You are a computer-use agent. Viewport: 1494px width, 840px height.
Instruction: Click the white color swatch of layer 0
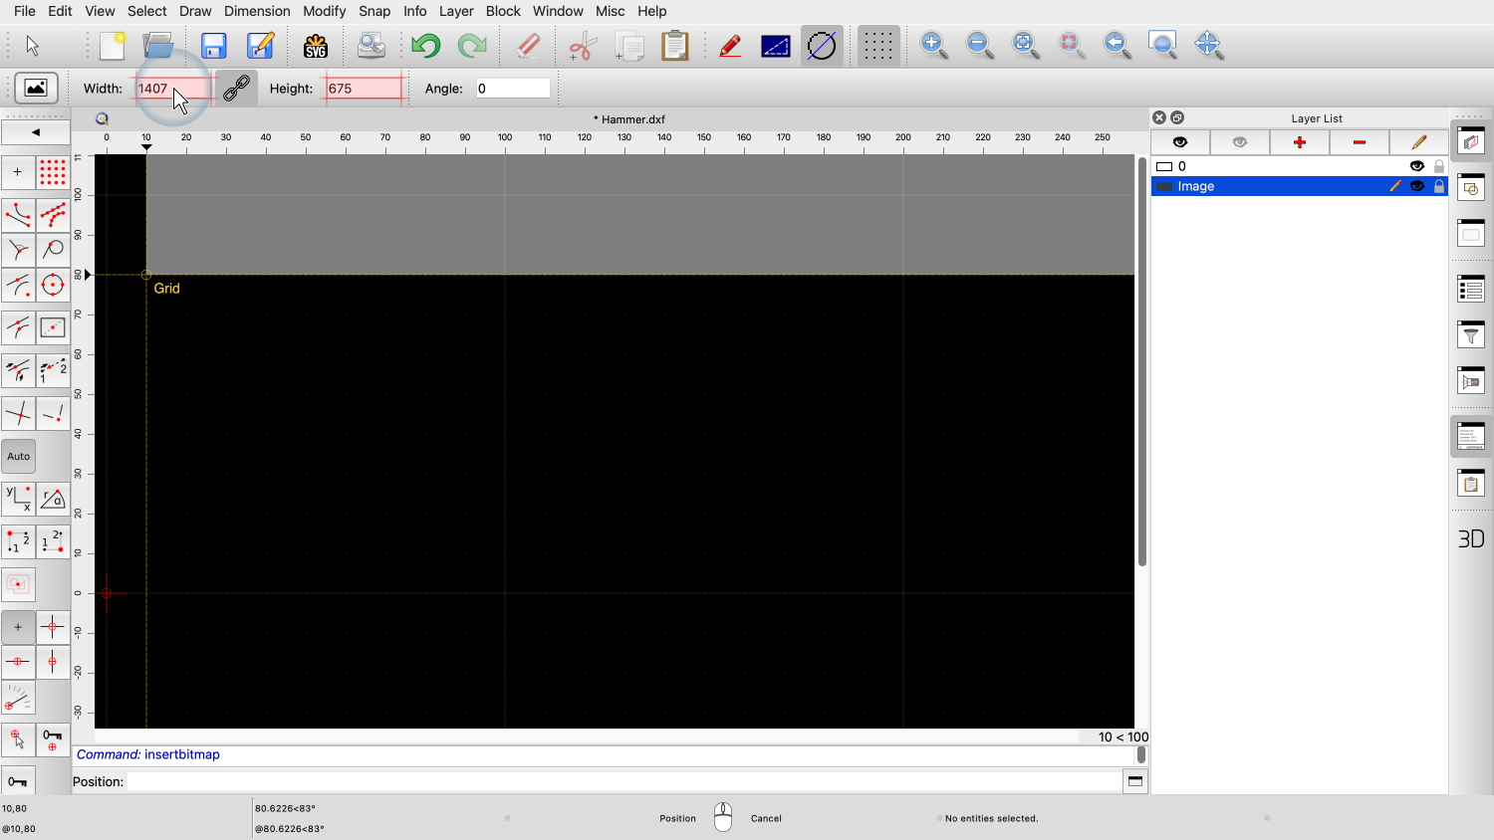coord(1164,166)
